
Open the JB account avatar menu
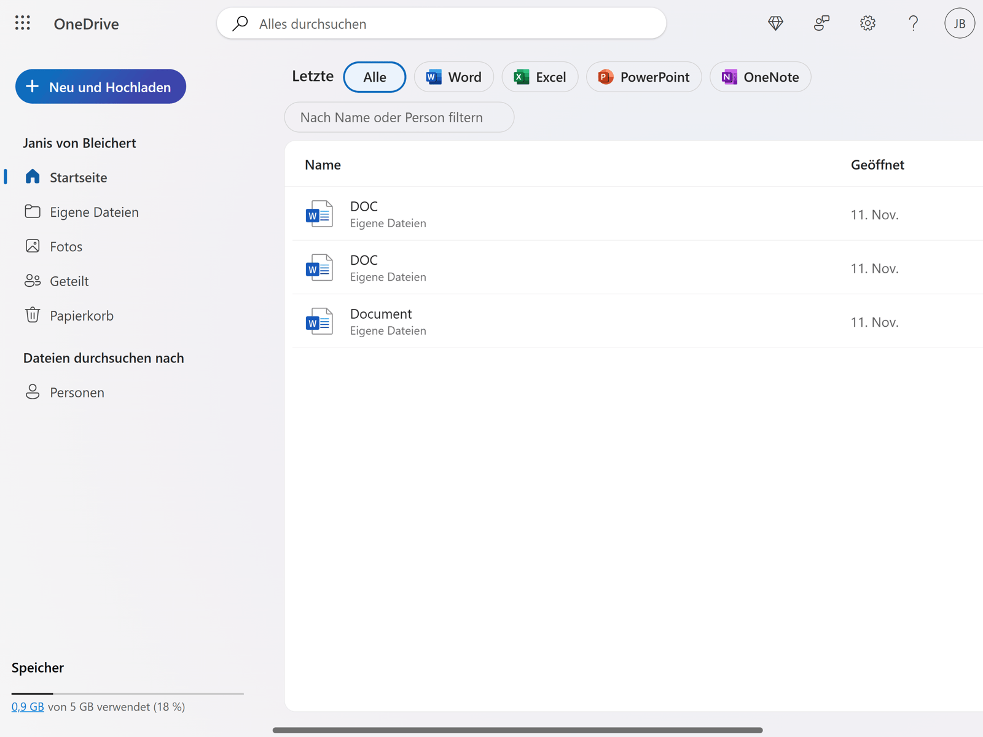tap(959, 23)
